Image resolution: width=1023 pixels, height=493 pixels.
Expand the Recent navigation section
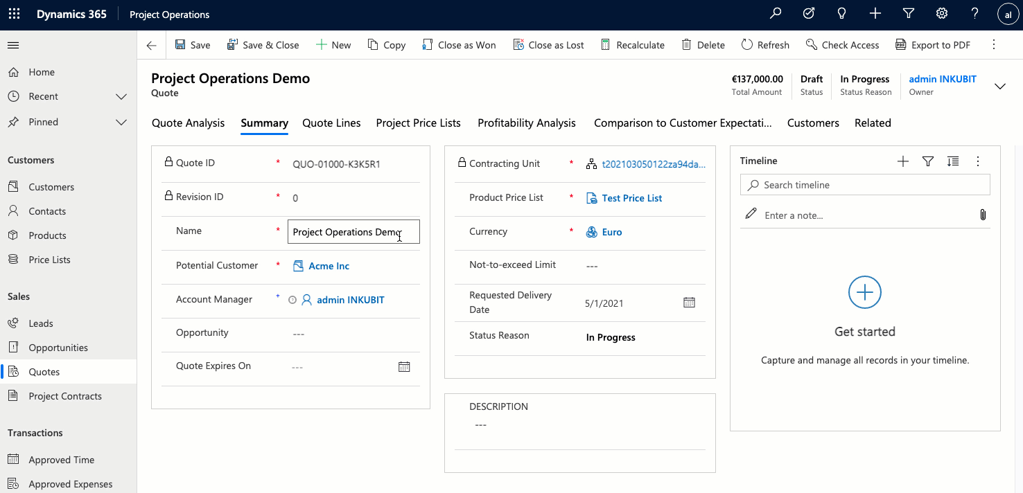click(121, 96)
